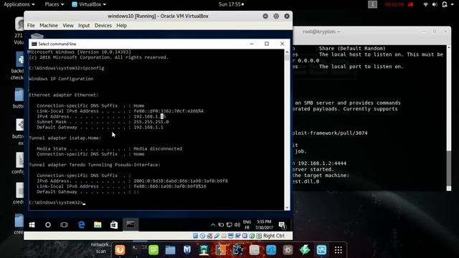Click the red screen recording timer indicator
The image size is (459, 258).
[x=399, y=4]
